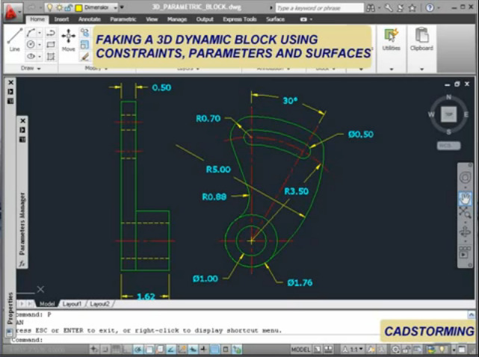The height and width of the screenshot is (357, 479).
Task: Open the View ribbon tab
Action: click(152, 19)
